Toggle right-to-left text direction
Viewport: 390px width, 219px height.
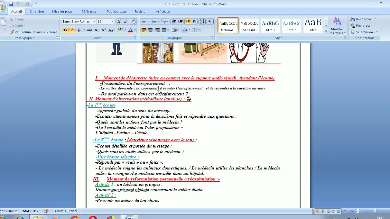194,22
